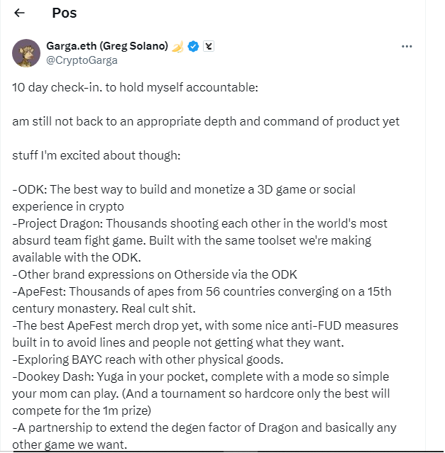
Task: Click the @CryptoGarga handle
Action: pos(82,60)
